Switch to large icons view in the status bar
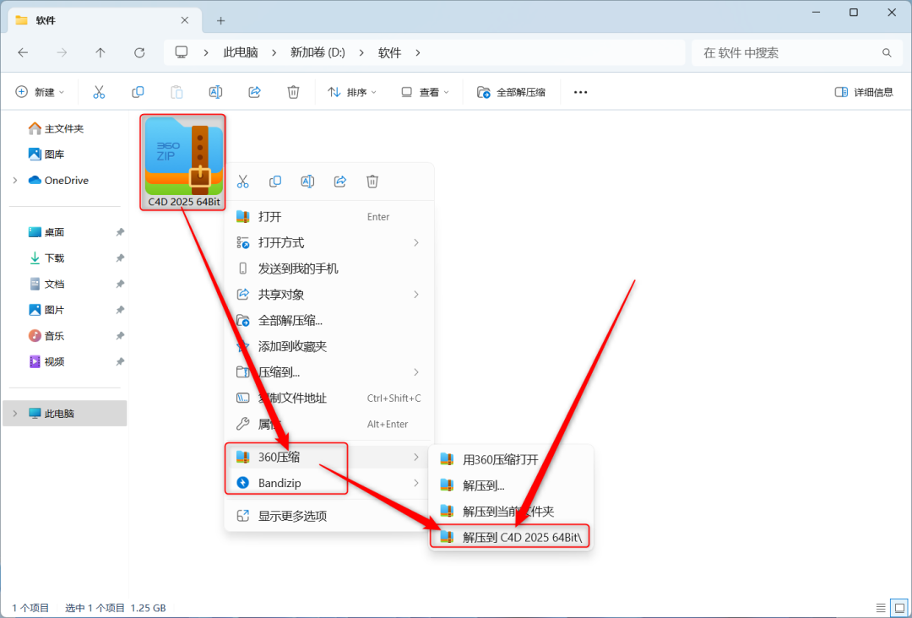The image size is (912, 618). (x=899, y=608)
